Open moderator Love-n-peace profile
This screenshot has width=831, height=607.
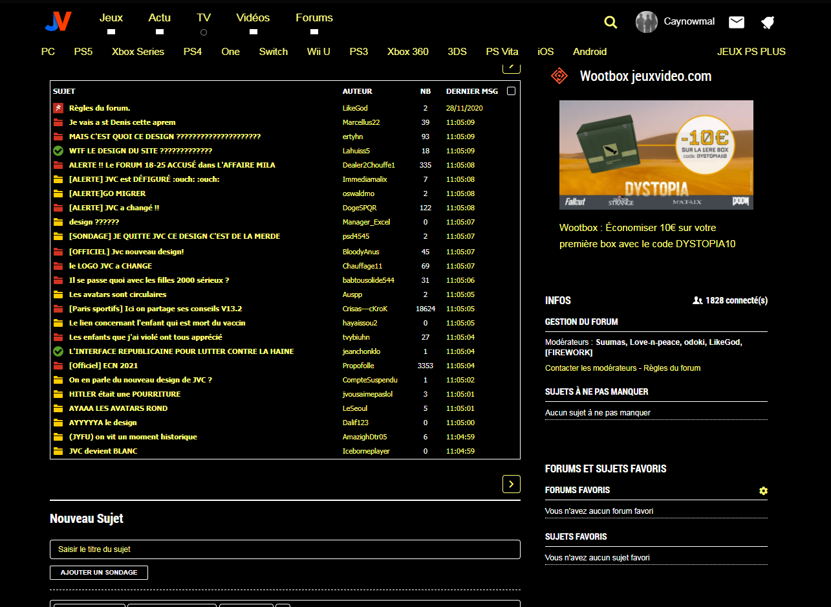click(654, 342)
